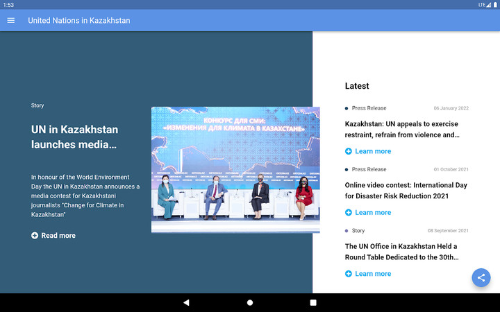This screenshot has width=500, height=312.
Task: Open 'Kazakhstan: UN appeals to exercise restraint' article
Action: [x=403, y=130]
